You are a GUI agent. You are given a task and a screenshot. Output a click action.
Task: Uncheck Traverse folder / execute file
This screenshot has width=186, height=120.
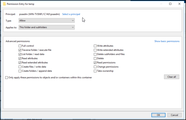20,50
